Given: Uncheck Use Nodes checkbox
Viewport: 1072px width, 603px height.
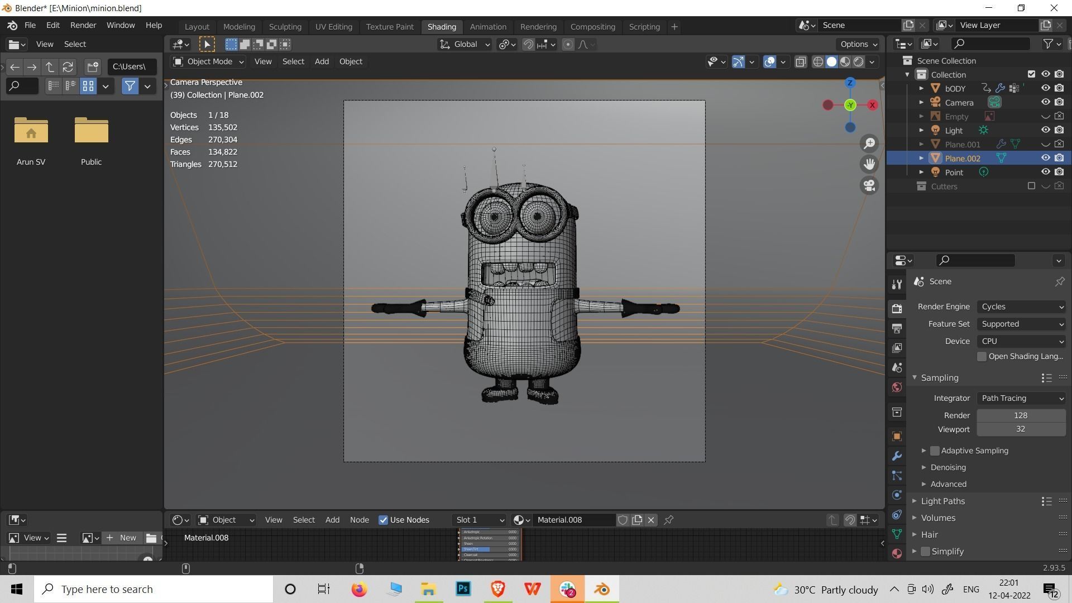Looking at the screenshot, I should pyautogui.click(x=383, y=520).
